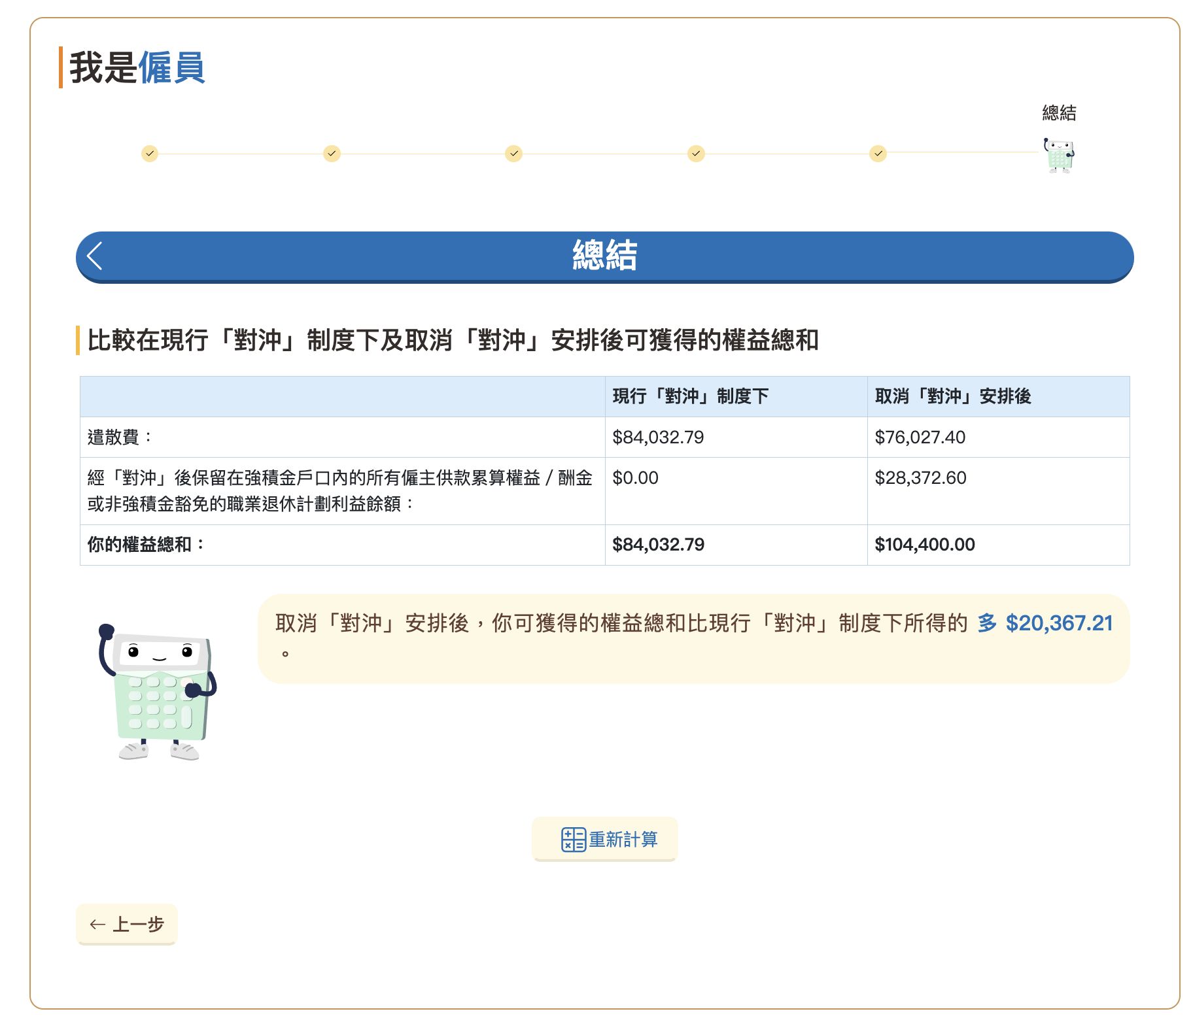
Task: Click the blue $20,367.21 difference amount
Action: (x=1058, y=623)
